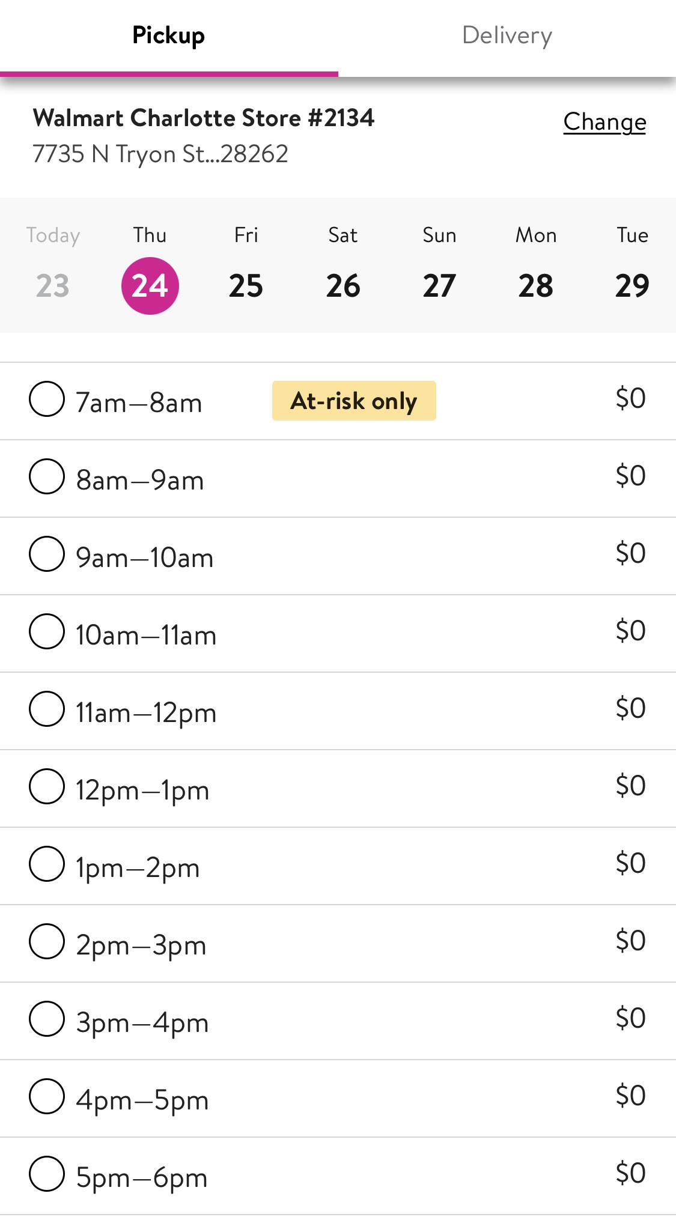Choose the 8am–9am time slot
The image size is (676, 1223).
pyautogui.click(x=47, y=477)
